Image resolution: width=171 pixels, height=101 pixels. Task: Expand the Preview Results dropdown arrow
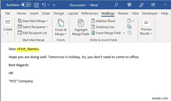(151, 33)
